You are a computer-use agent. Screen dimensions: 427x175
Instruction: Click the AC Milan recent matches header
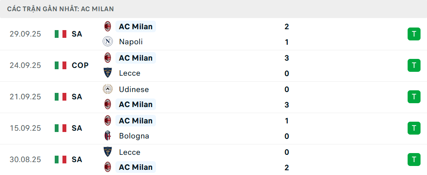(61, 9)
